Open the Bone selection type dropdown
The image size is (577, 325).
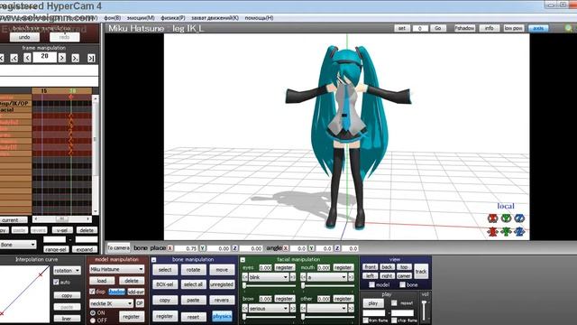click(x=18, y=245)
